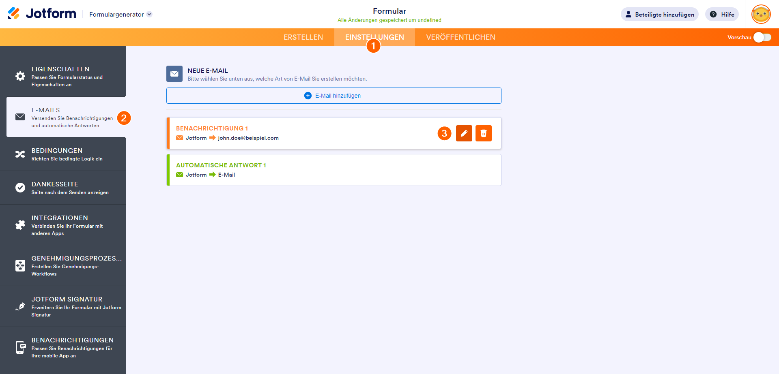Click the plus icon in E-Mail hinzufügen

tap(308, 96)
